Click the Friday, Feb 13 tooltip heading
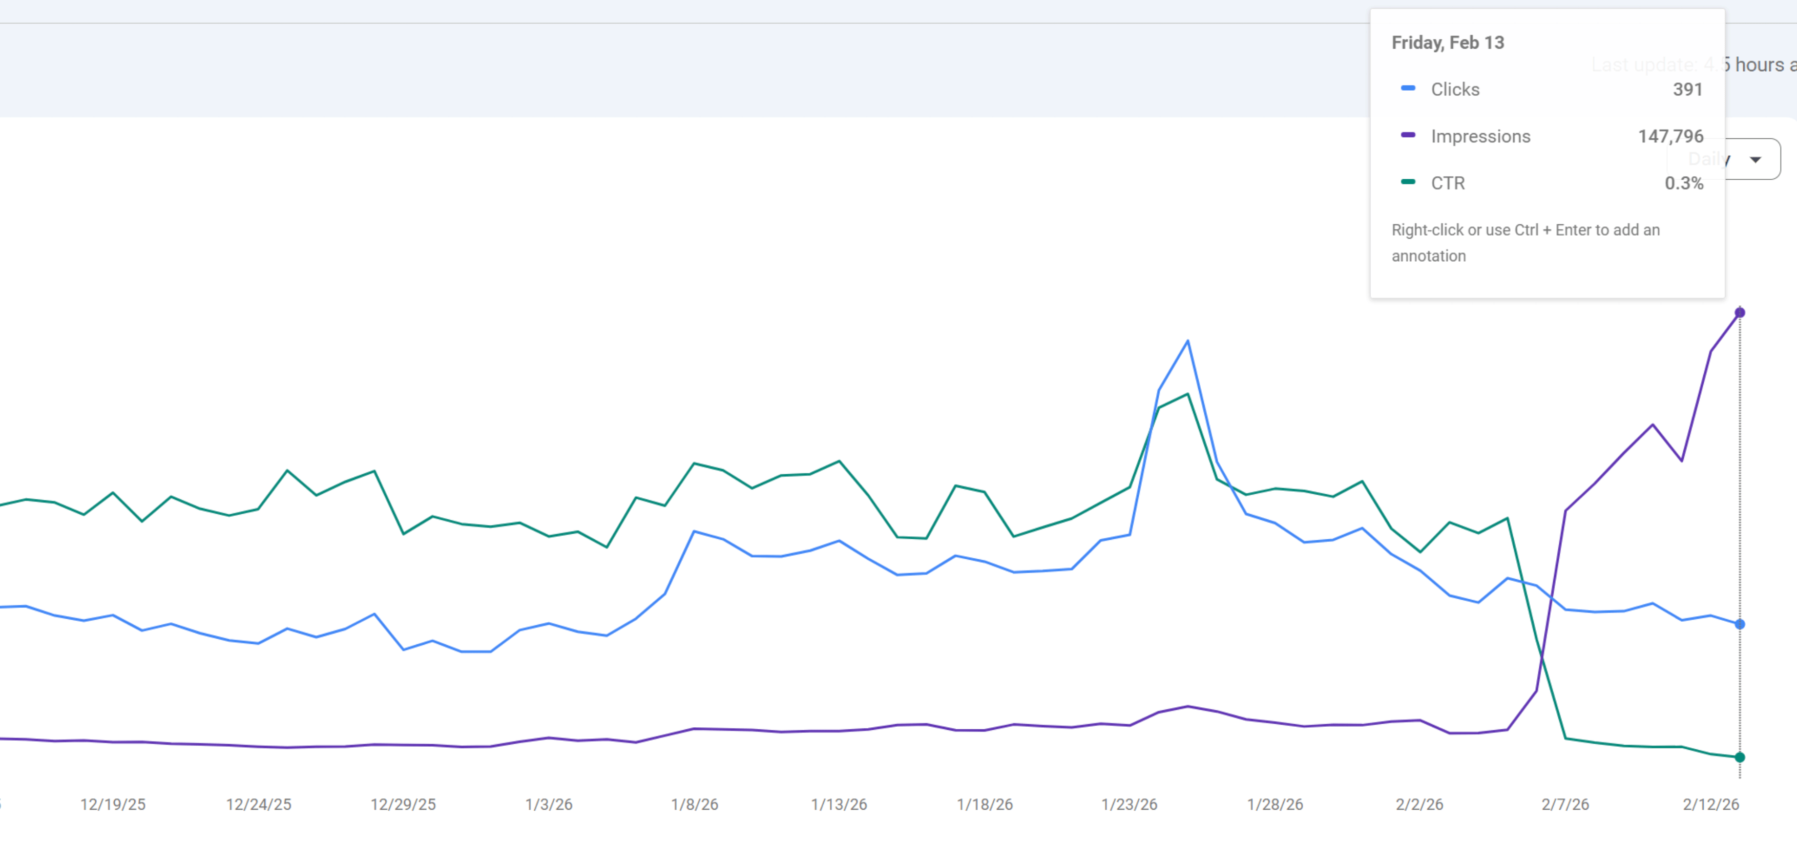Screen dimensions: 1797x843 pyautogui.click(x=1448, y=43)
